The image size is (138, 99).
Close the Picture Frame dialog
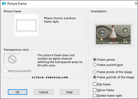[x=136, y=3]
